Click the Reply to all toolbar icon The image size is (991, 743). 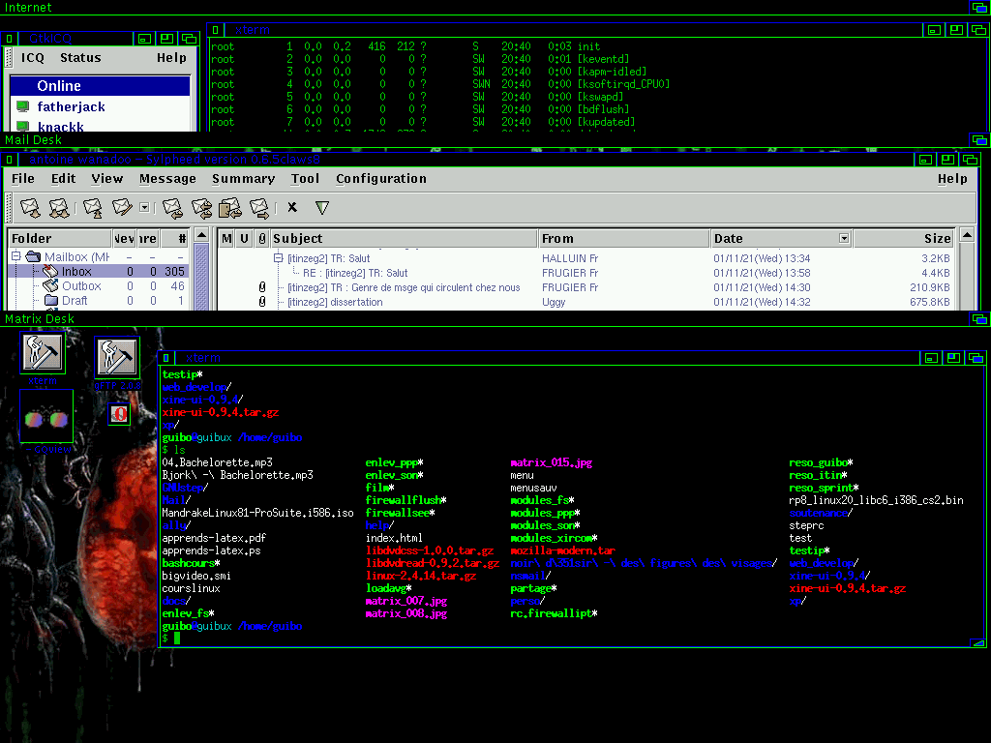[201, 207]
